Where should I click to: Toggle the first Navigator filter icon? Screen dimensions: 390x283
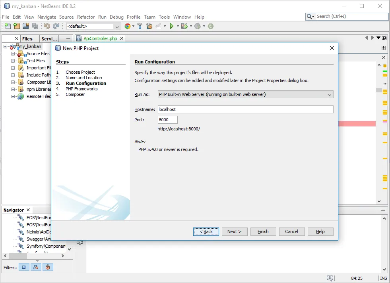pos(24,267)
